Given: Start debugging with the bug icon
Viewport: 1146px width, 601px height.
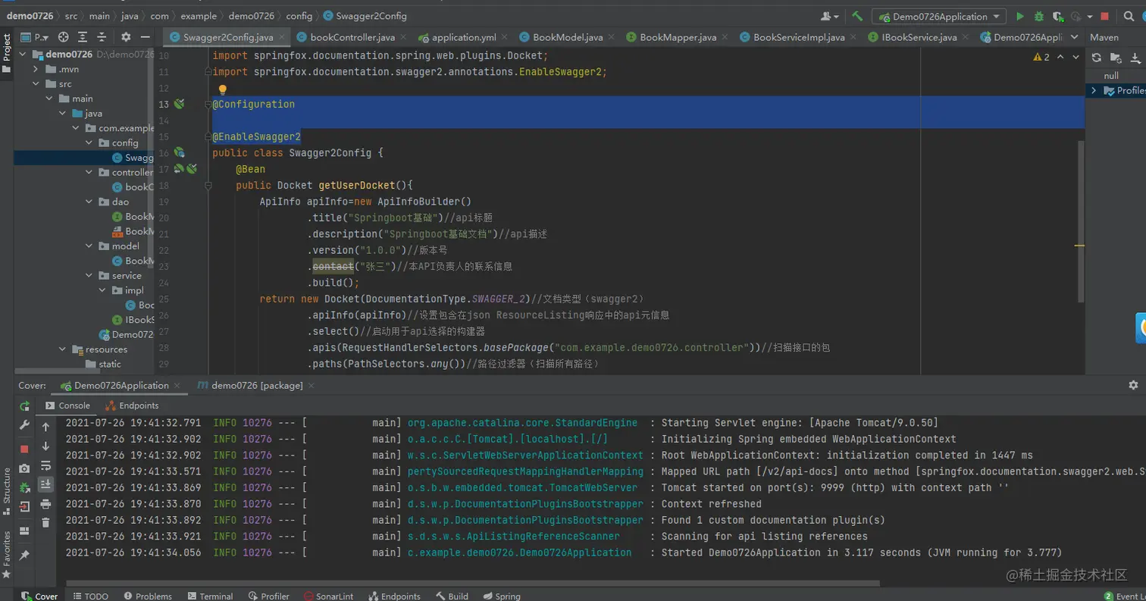Looking at the screenshot, I should point(1038,17).
